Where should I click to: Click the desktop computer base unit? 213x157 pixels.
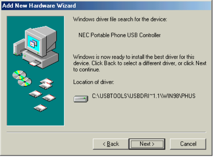click(41, 60)
